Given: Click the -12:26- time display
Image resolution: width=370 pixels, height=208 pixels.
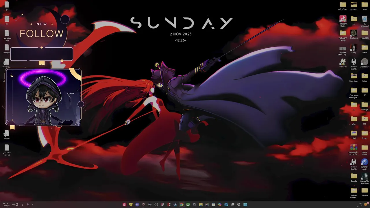Looking at the screenshot, I should pos(181,40).
